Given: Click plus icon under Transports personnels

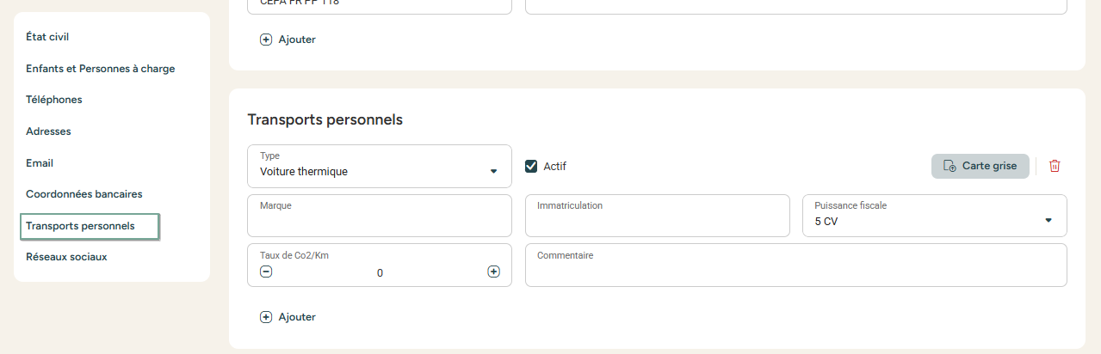Looking at the screenshot, I should point(266,317).
